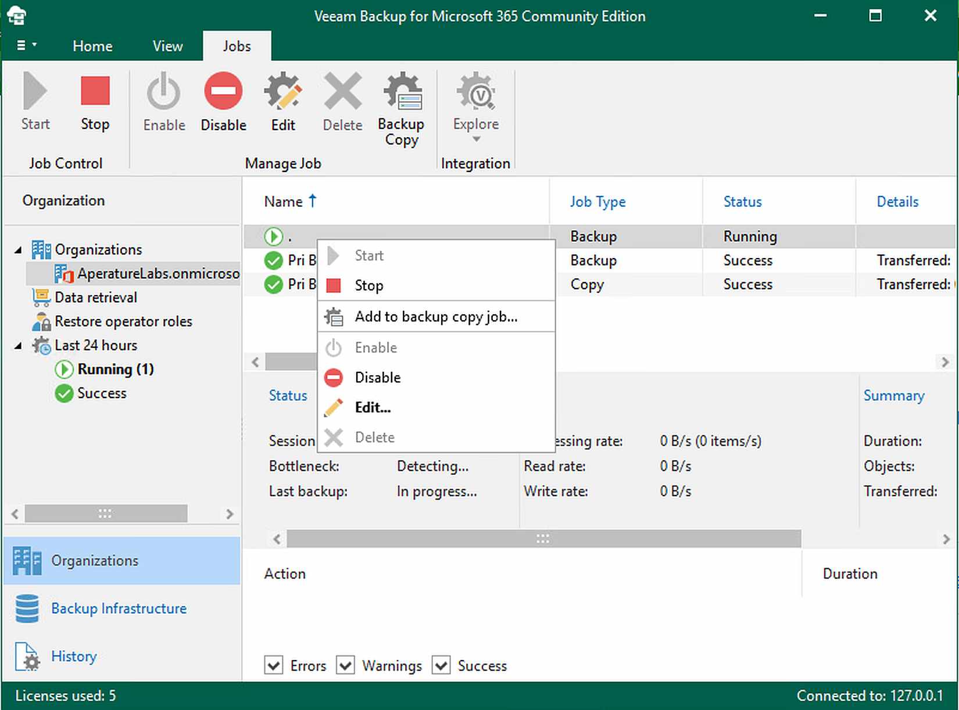Click the Backup Infrastructure database icon
The height and width of the screenshot is (710, 959).
27,608
